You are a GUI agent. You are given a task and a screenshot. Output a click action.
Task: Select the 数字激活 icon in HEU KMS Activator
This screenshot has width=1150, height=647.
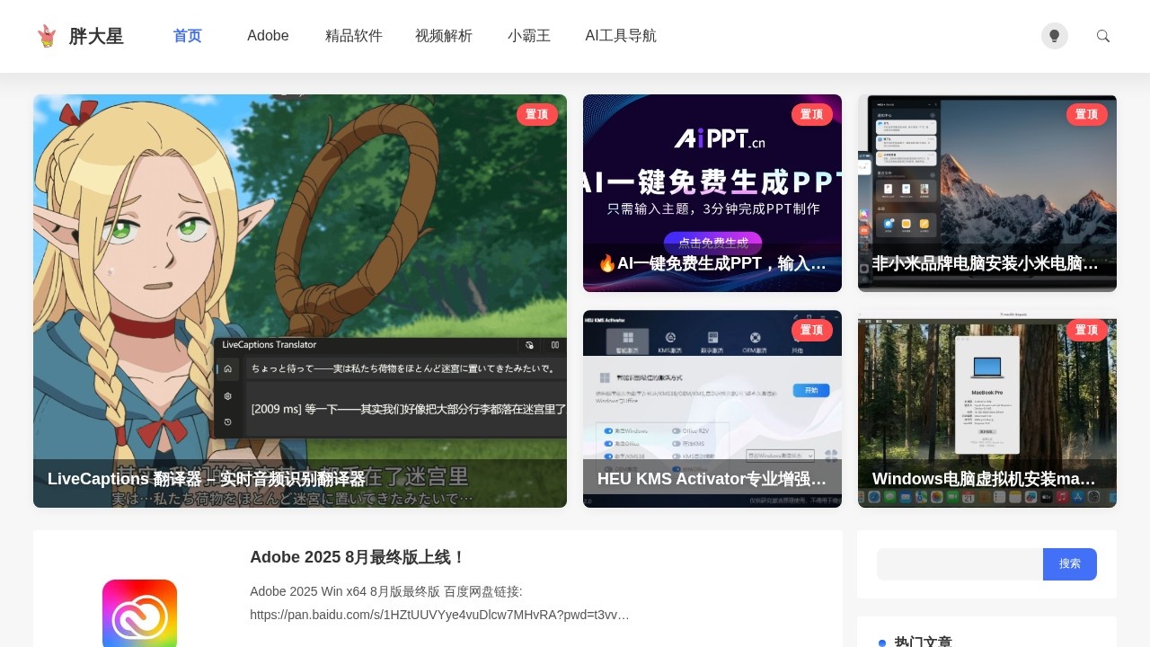tap(712, 337)
